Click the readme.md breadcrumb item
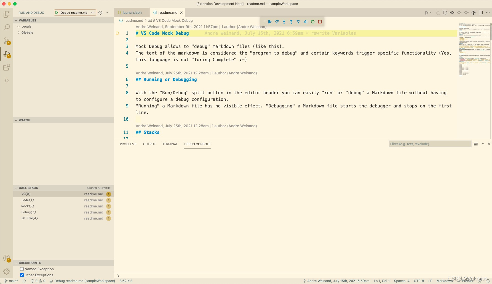This screenshot has height=284, width=492. click(131, 20)
